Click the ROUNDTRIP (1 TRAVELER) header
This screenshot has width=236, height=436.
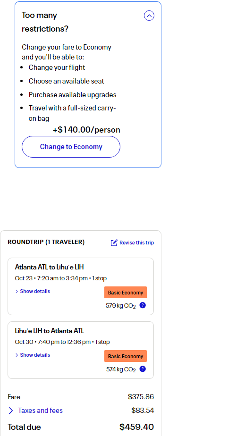(46, 242)
